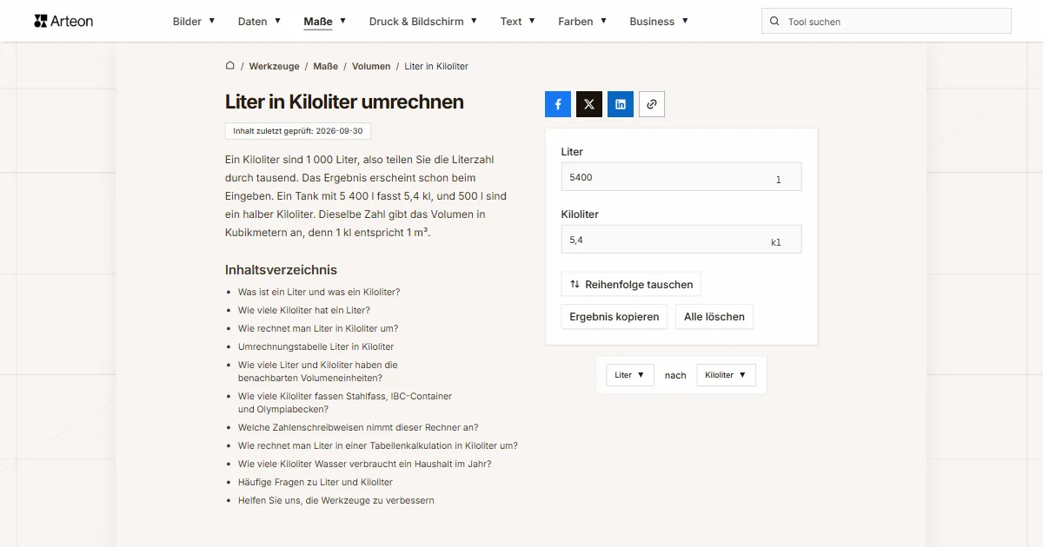Click the page title Liter in Kiloliter umrechnen

click(344, 102)
